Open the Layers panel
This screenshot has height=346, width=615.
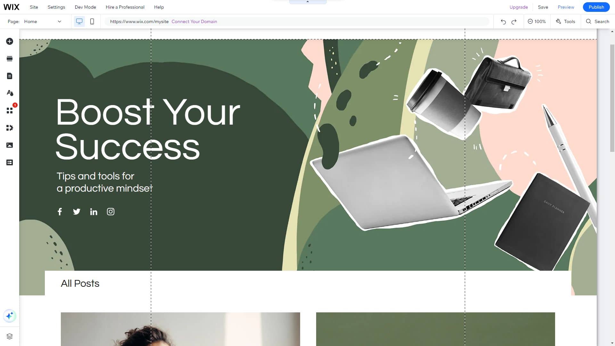[x=10, y=336]
